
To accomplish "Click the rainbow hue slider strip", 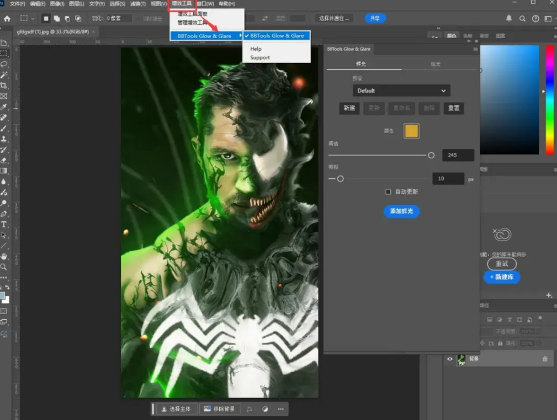I will [x=549, y=100].
